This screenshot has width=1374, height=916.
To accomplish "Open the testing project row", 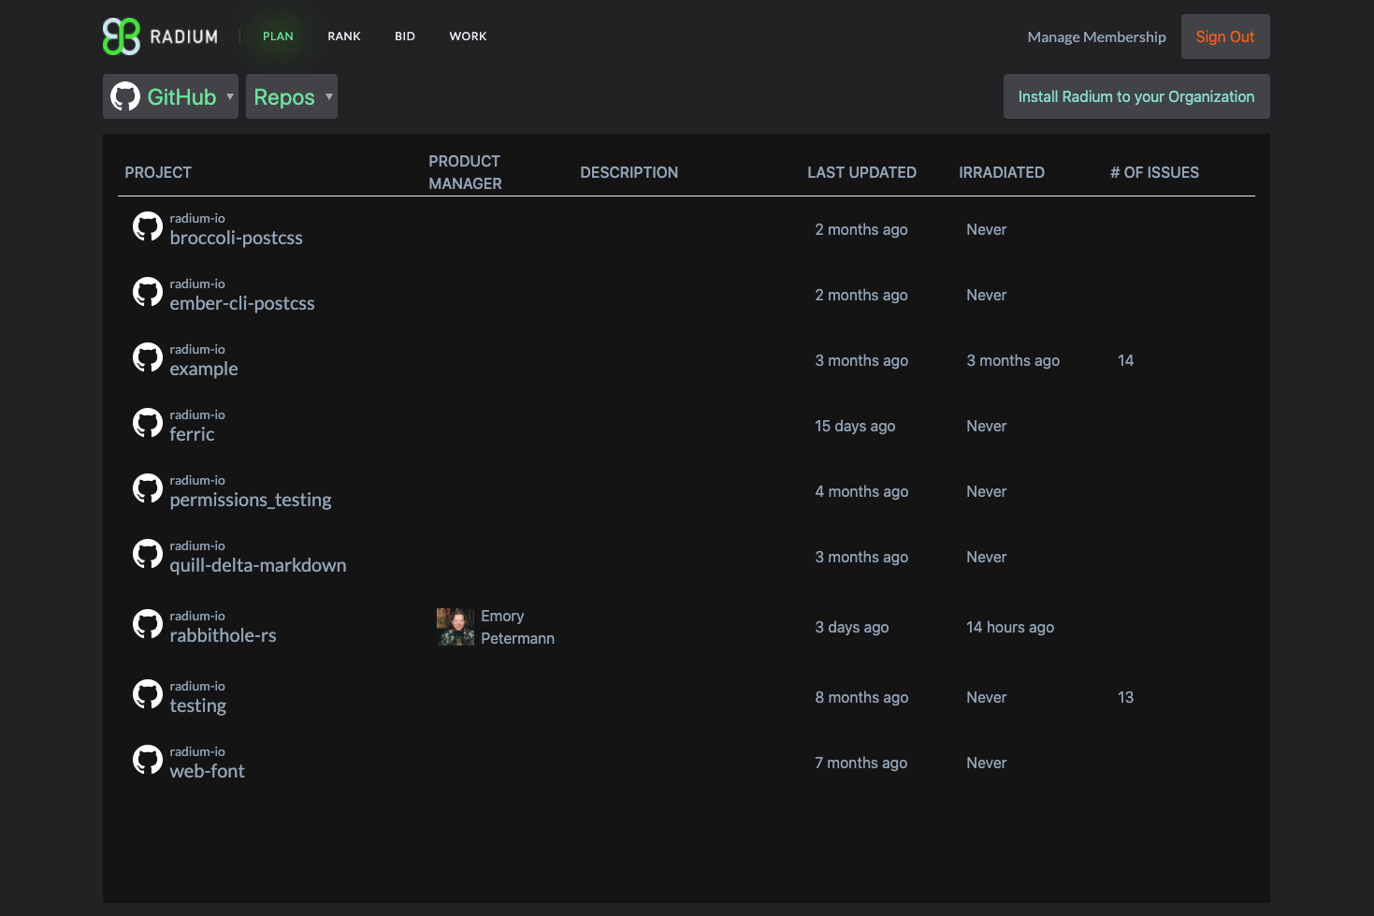I will click(x=687, y=697).
